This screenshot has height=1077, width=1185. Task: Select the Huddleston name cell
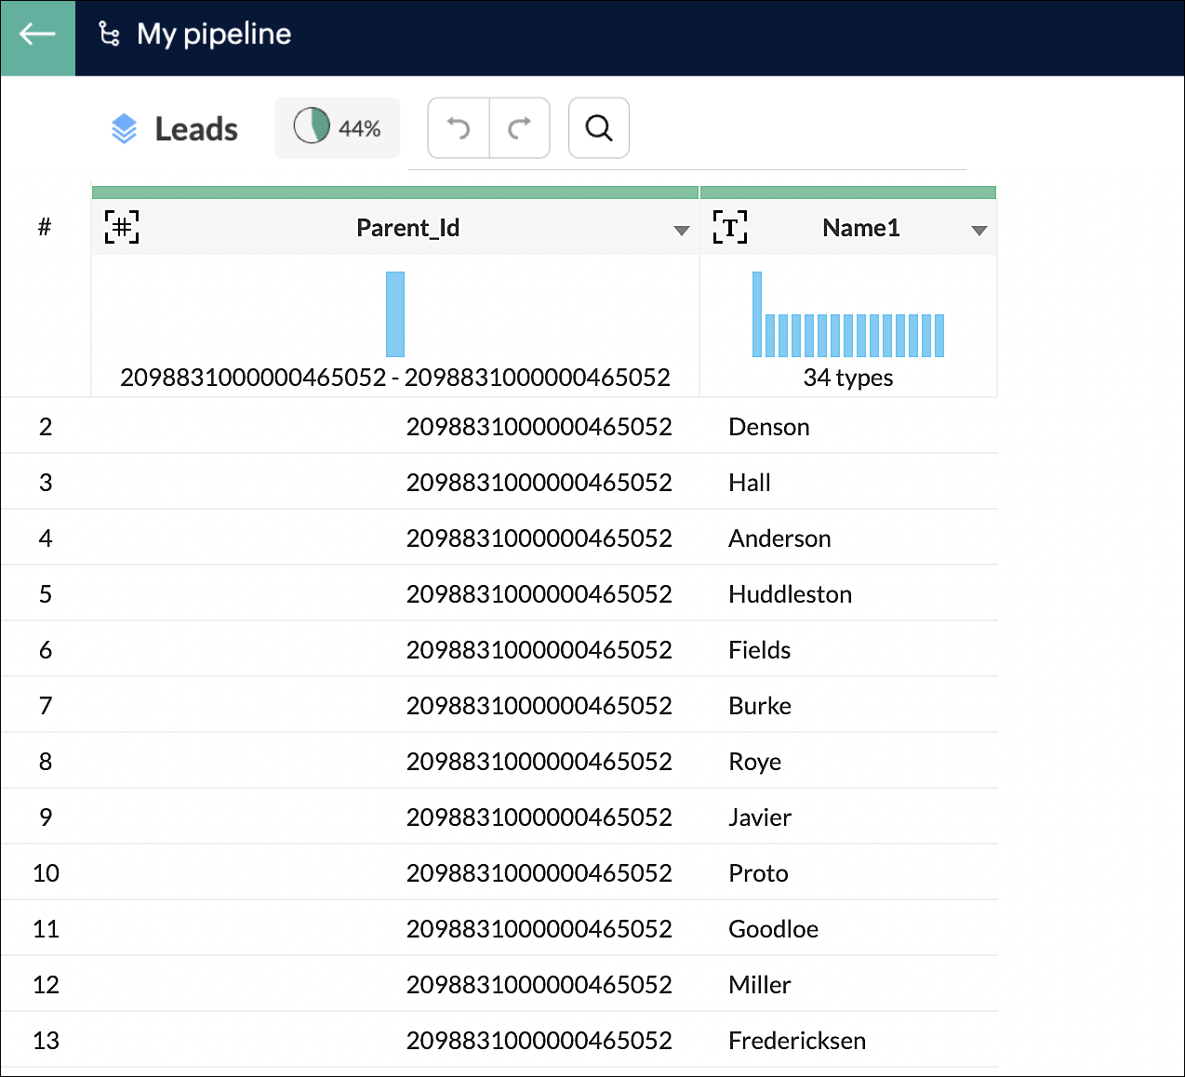(x=790, y=594)
